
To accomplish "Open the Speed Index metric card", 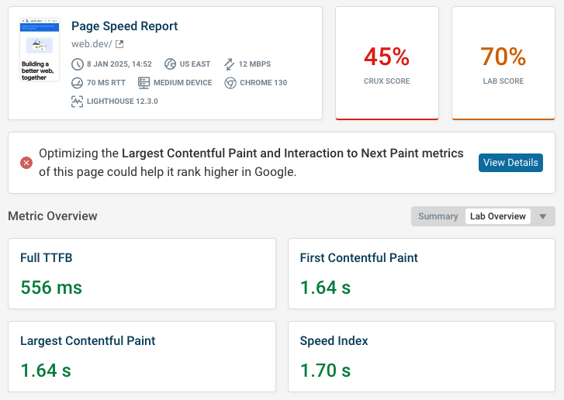I will point(421,357).
